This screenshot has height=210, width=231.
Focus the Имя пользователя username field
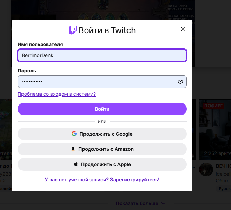coord(102,55)
